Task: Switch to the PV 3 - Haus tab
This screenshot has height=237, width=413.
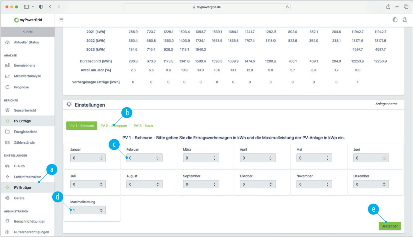Action: pos(144,126)
